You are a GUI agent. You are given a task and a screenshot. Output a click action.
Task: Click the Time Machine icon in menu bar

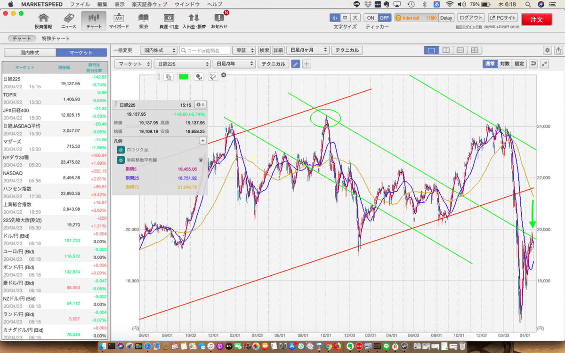[411, 4]
